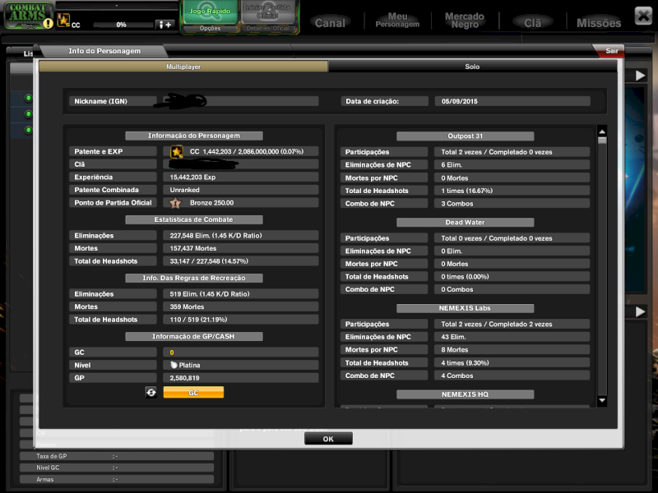Click the second green online status dot
Screen dimensions: 658x493
(28, 114)
